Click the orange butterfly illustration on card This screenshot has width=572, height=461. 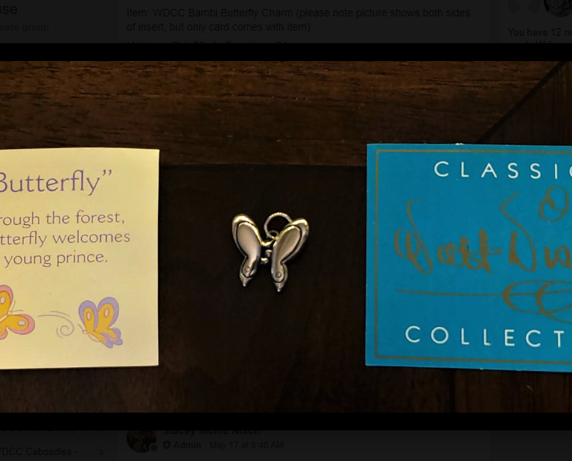pos(16,312)
